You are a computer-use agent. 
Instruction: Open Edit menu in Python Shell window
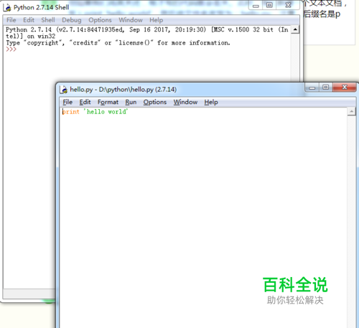[29, 20]
